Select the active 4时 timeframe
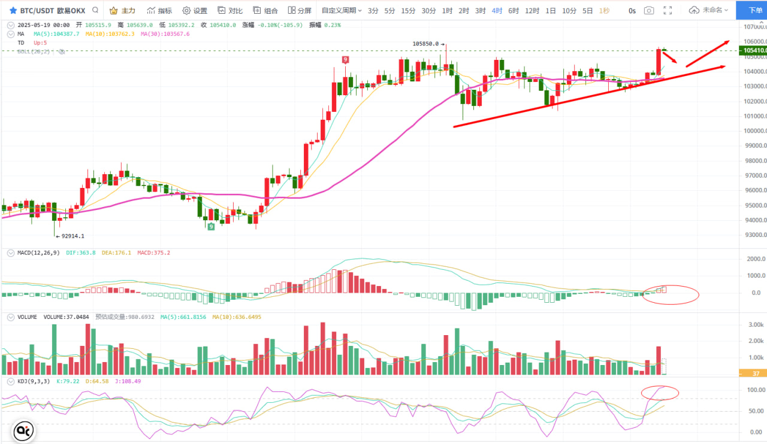The width and height of the screenshot is (767, 444). click(497, 11)
